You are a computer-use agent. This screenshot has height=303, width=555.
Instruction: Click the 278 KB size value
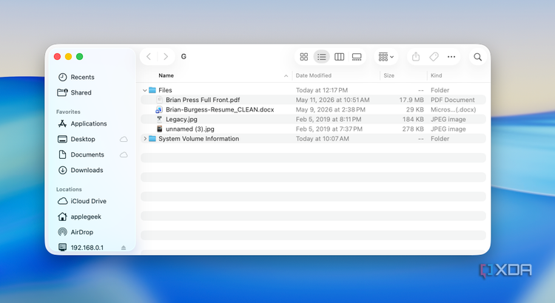[413, 129]
